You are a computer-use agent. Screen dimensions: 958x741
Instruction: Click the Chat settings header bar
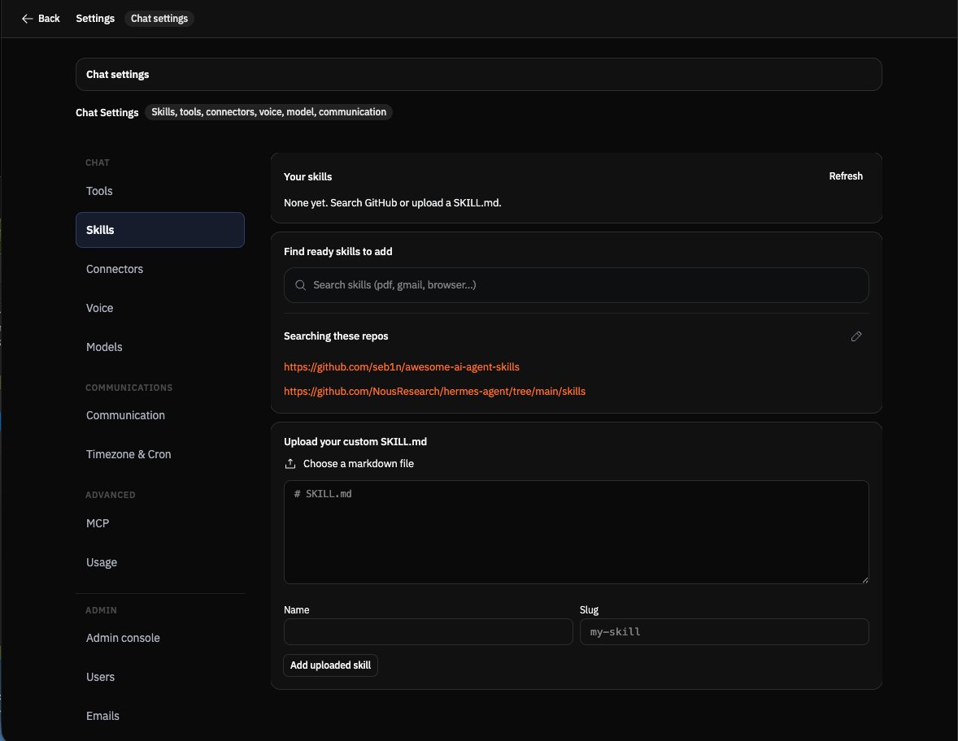click(478, 75)
